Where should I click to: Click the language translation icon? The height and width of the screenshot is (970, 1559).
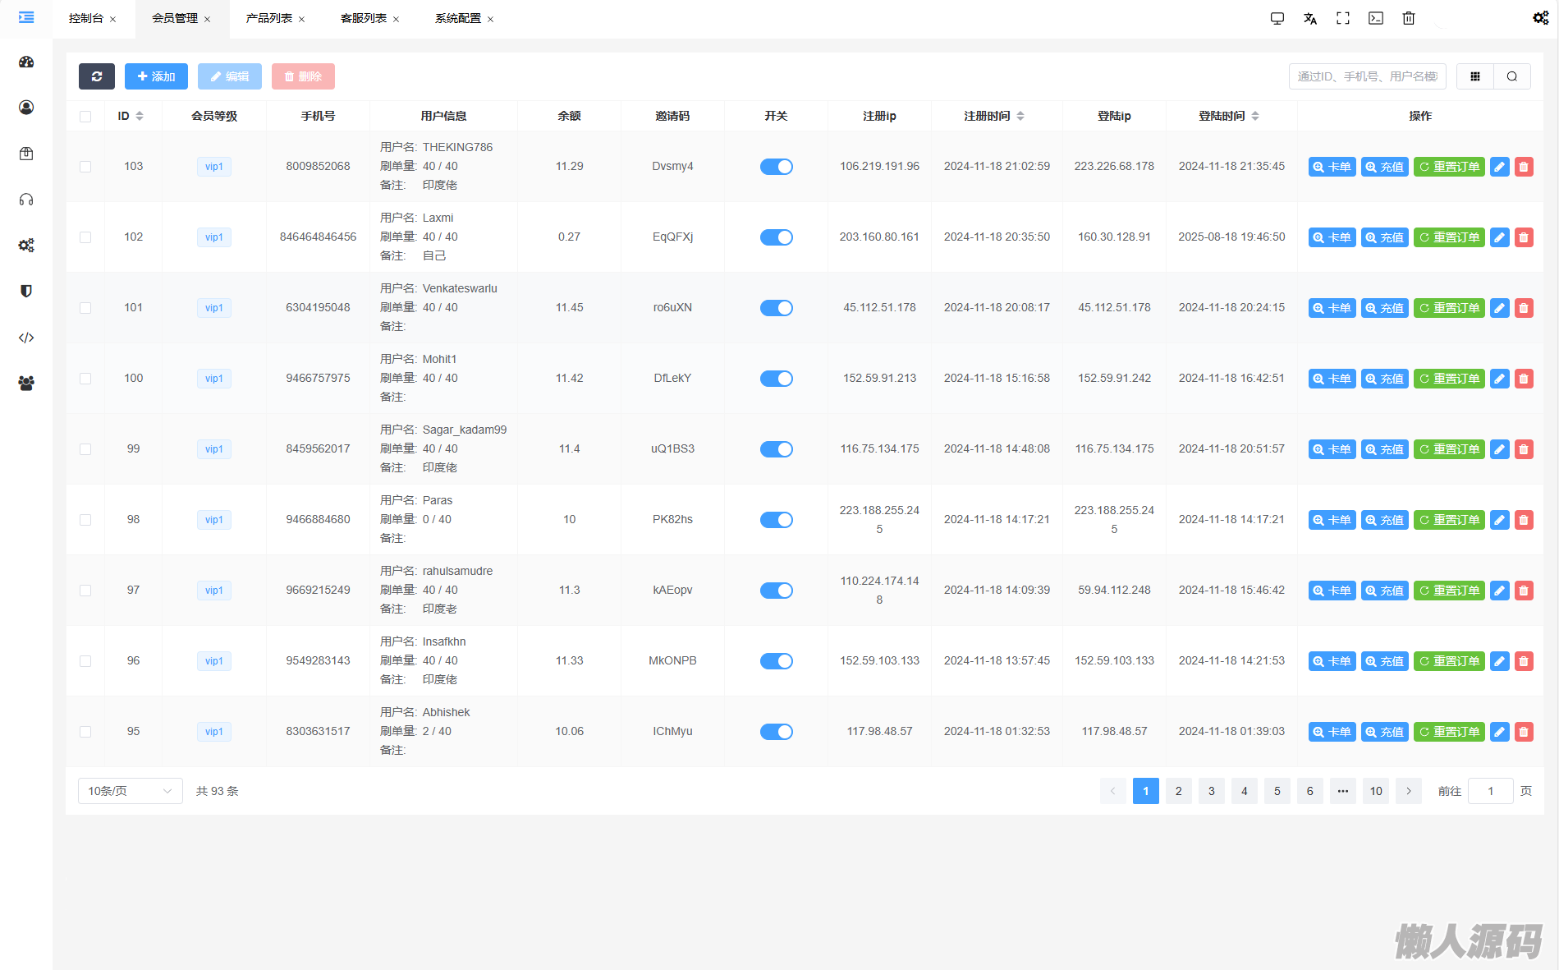[1310, 18]
